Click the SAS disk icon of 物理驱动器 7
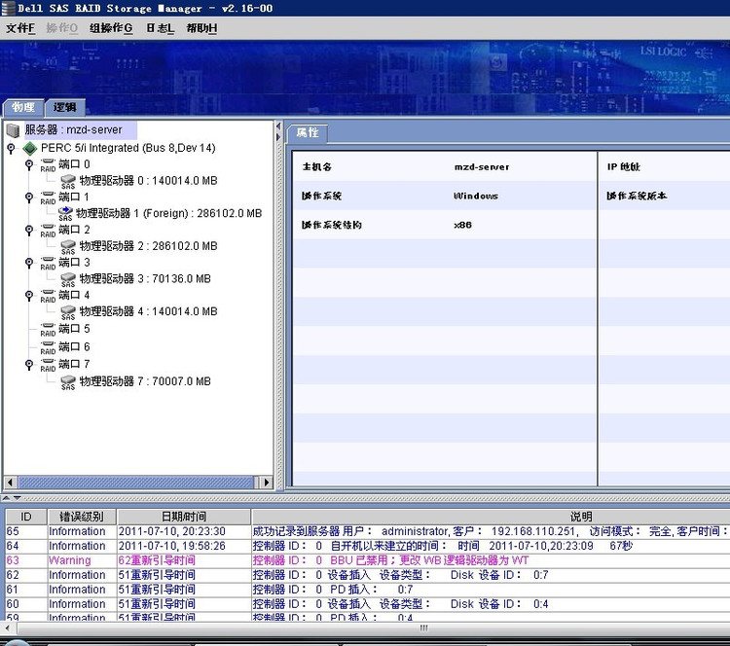The height and width of the screenshot is (646, 730). pyautogui.click(x=68, y=382)
